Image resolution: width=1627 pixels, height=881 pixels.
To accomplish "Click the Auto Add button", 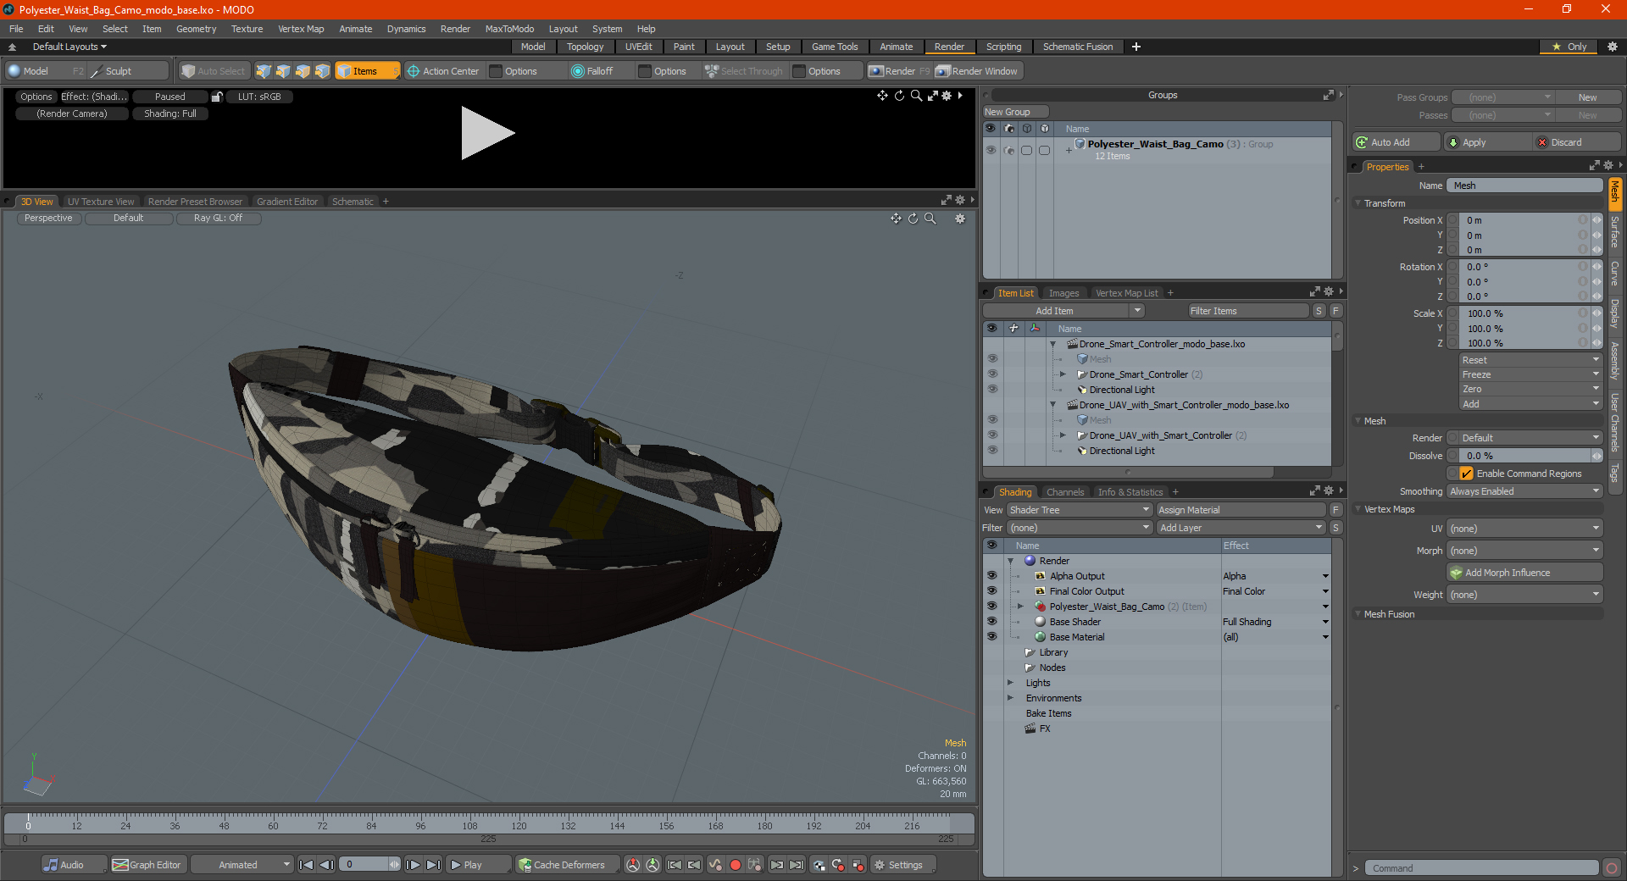I will (1397, 142).
